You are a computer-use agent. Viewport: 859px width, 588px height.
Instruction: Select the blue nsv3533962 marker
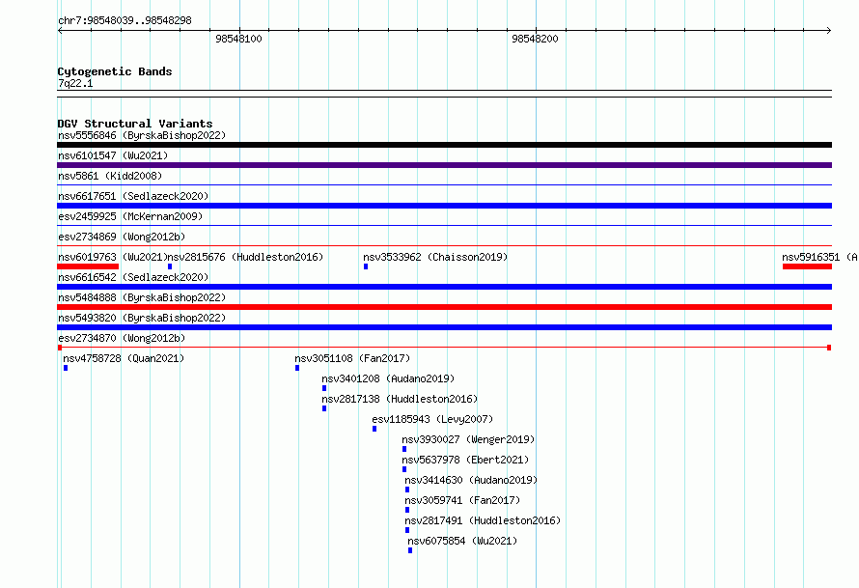[x=366, y=266]
